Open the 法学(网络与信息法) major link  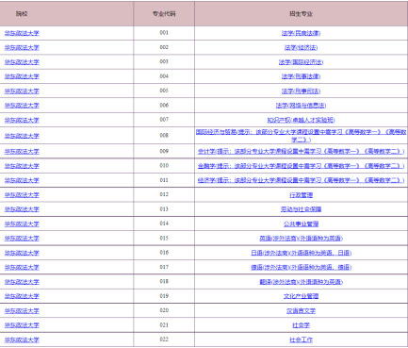pyautogui.click(x=301, y=106)
